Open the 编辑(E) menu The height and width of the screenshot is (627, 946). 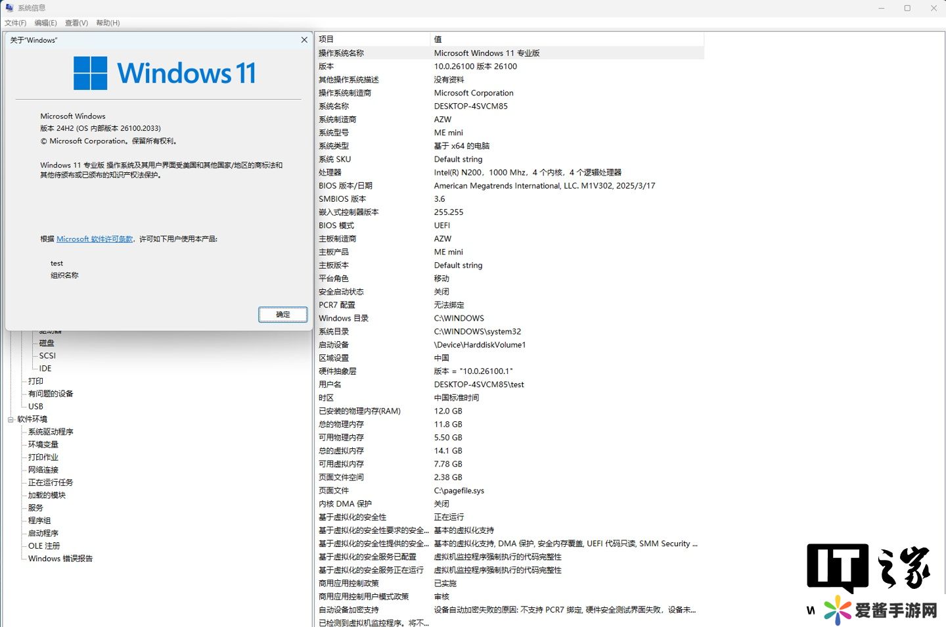pyautogui.click(x=46, y=23)
